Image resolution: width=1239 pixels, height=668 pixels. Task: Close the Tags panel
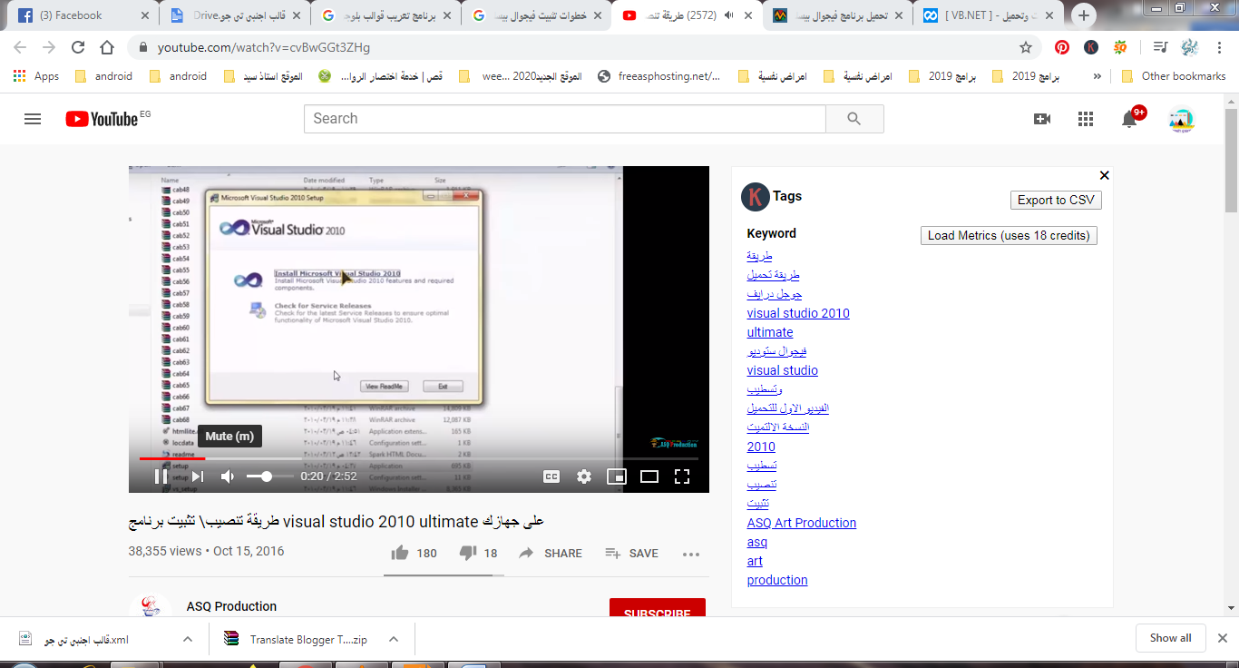click(1104, 176)
